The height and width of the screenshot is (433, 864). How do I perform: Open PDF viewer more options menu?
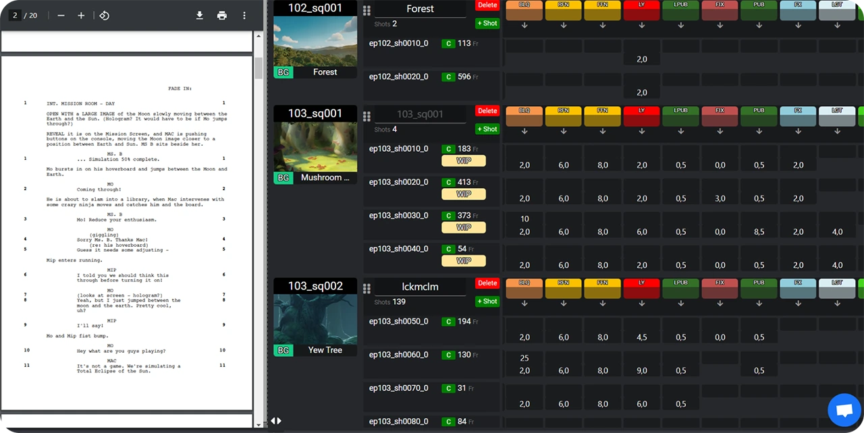point(244,16)
